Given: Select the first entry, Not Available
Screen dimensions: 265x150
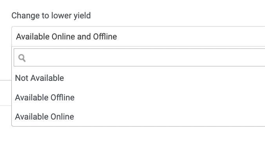Looking at the screenshot, I should [138, 78].
